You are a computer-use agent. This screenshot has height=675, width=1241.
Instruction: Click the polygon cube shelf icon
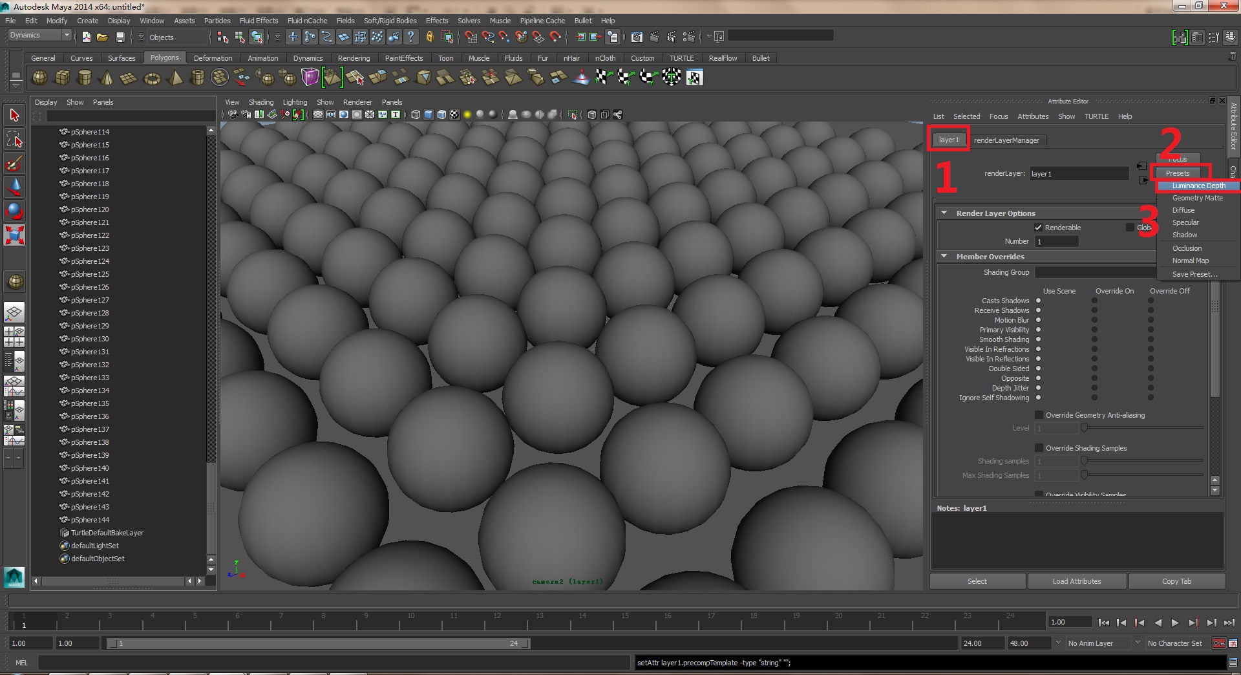click(x=62, y=78)
